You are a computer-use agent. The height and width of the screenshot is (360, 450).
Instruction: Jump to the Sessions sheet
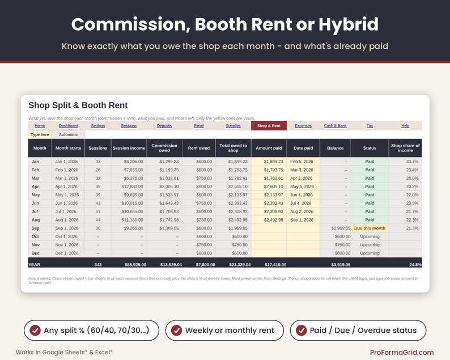coord(129,126)
